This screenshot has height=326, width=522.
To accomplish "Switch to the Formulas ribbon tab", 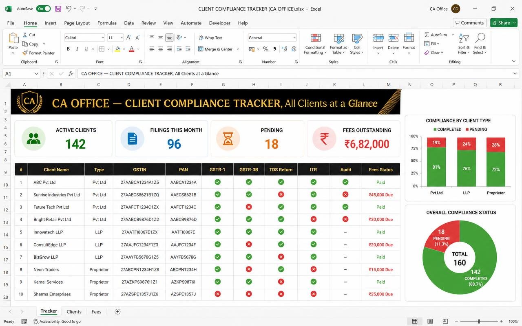I will pyautogui.click(x=107, y=23).
